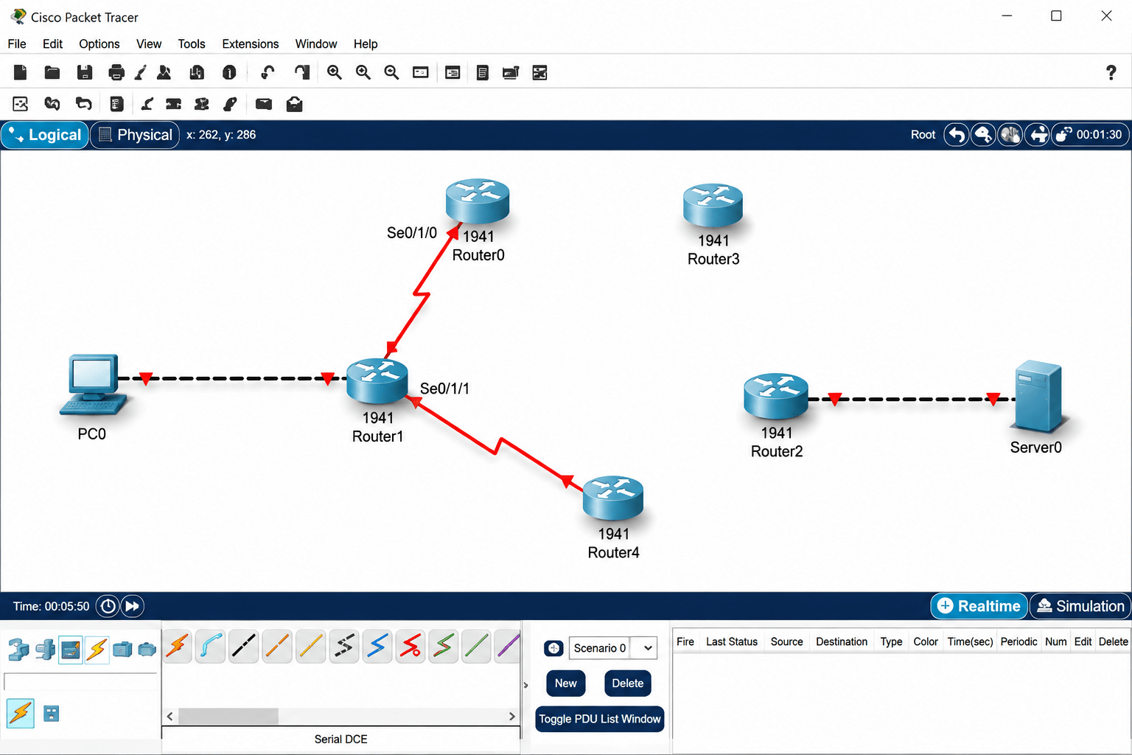Switch to the Physical workspace view

136,135
